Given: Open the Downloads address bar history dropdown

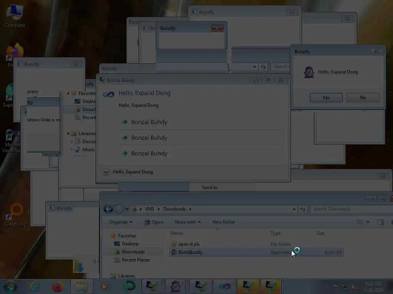Looking at the screenshot, I should pyautogui.click(x=294, y=209).
